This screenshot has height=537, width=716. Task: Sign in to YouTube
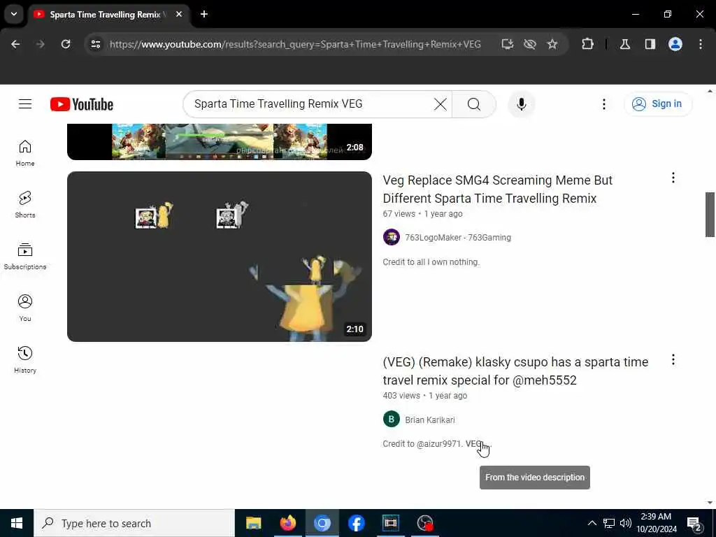point(658,104)
